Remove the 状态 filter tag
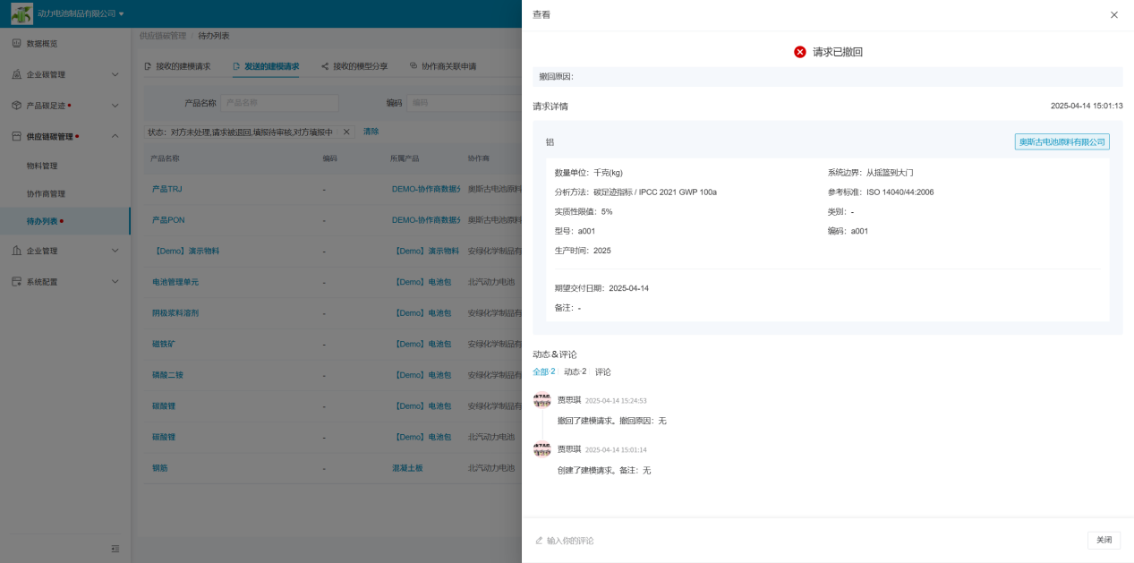This screenshot has height=563, width=1134. click(x=347, y=132)
